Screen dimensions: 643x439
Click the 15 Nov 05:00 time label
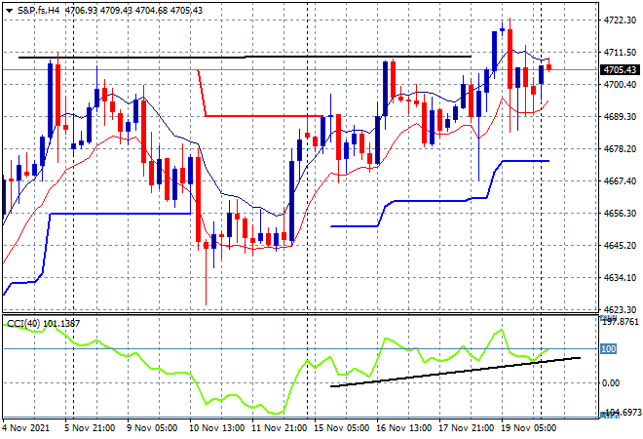[342, 428]
